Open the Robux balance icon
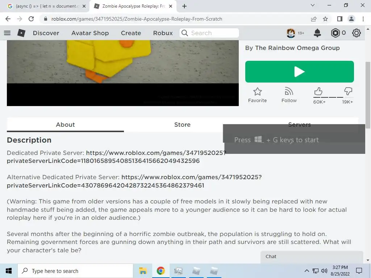371x278 pixels. point(335,33)
